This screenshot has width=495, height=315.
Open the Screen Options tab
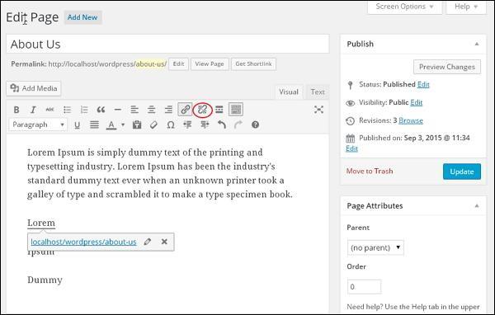point(404,7)
